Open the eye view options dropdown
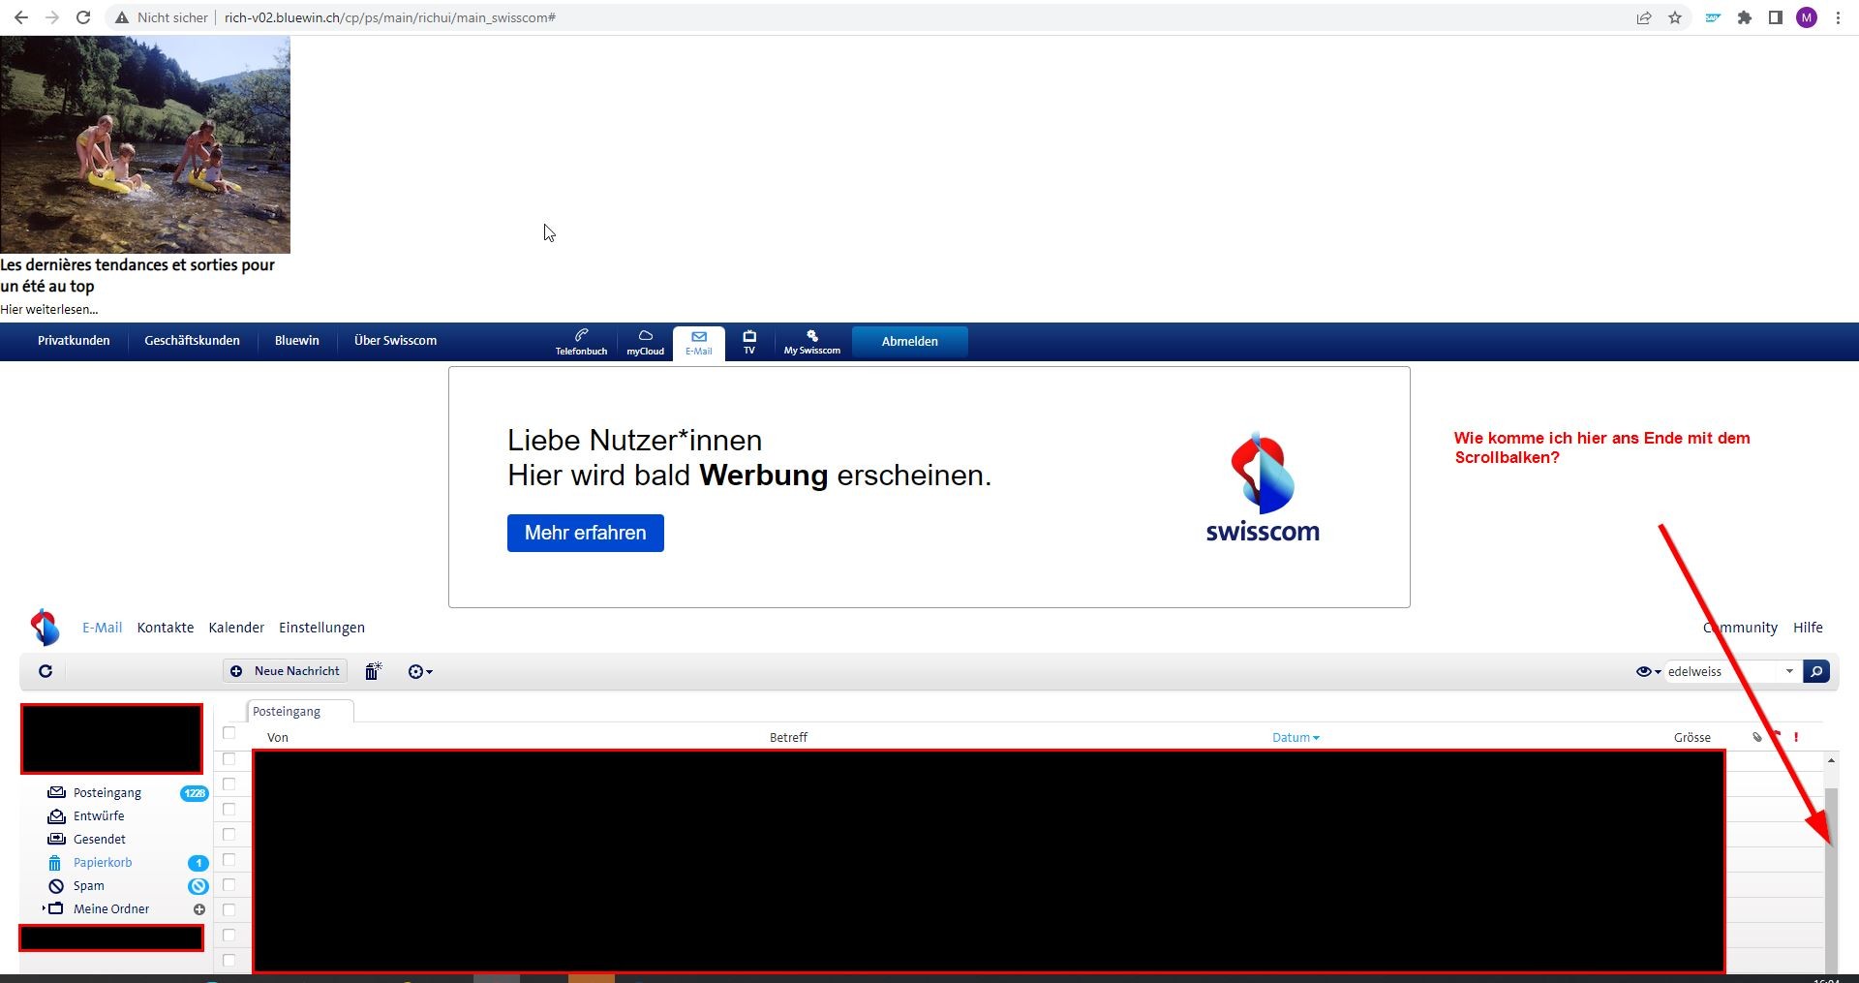This screenshot has height=983, width=1859. [1647, 671]
